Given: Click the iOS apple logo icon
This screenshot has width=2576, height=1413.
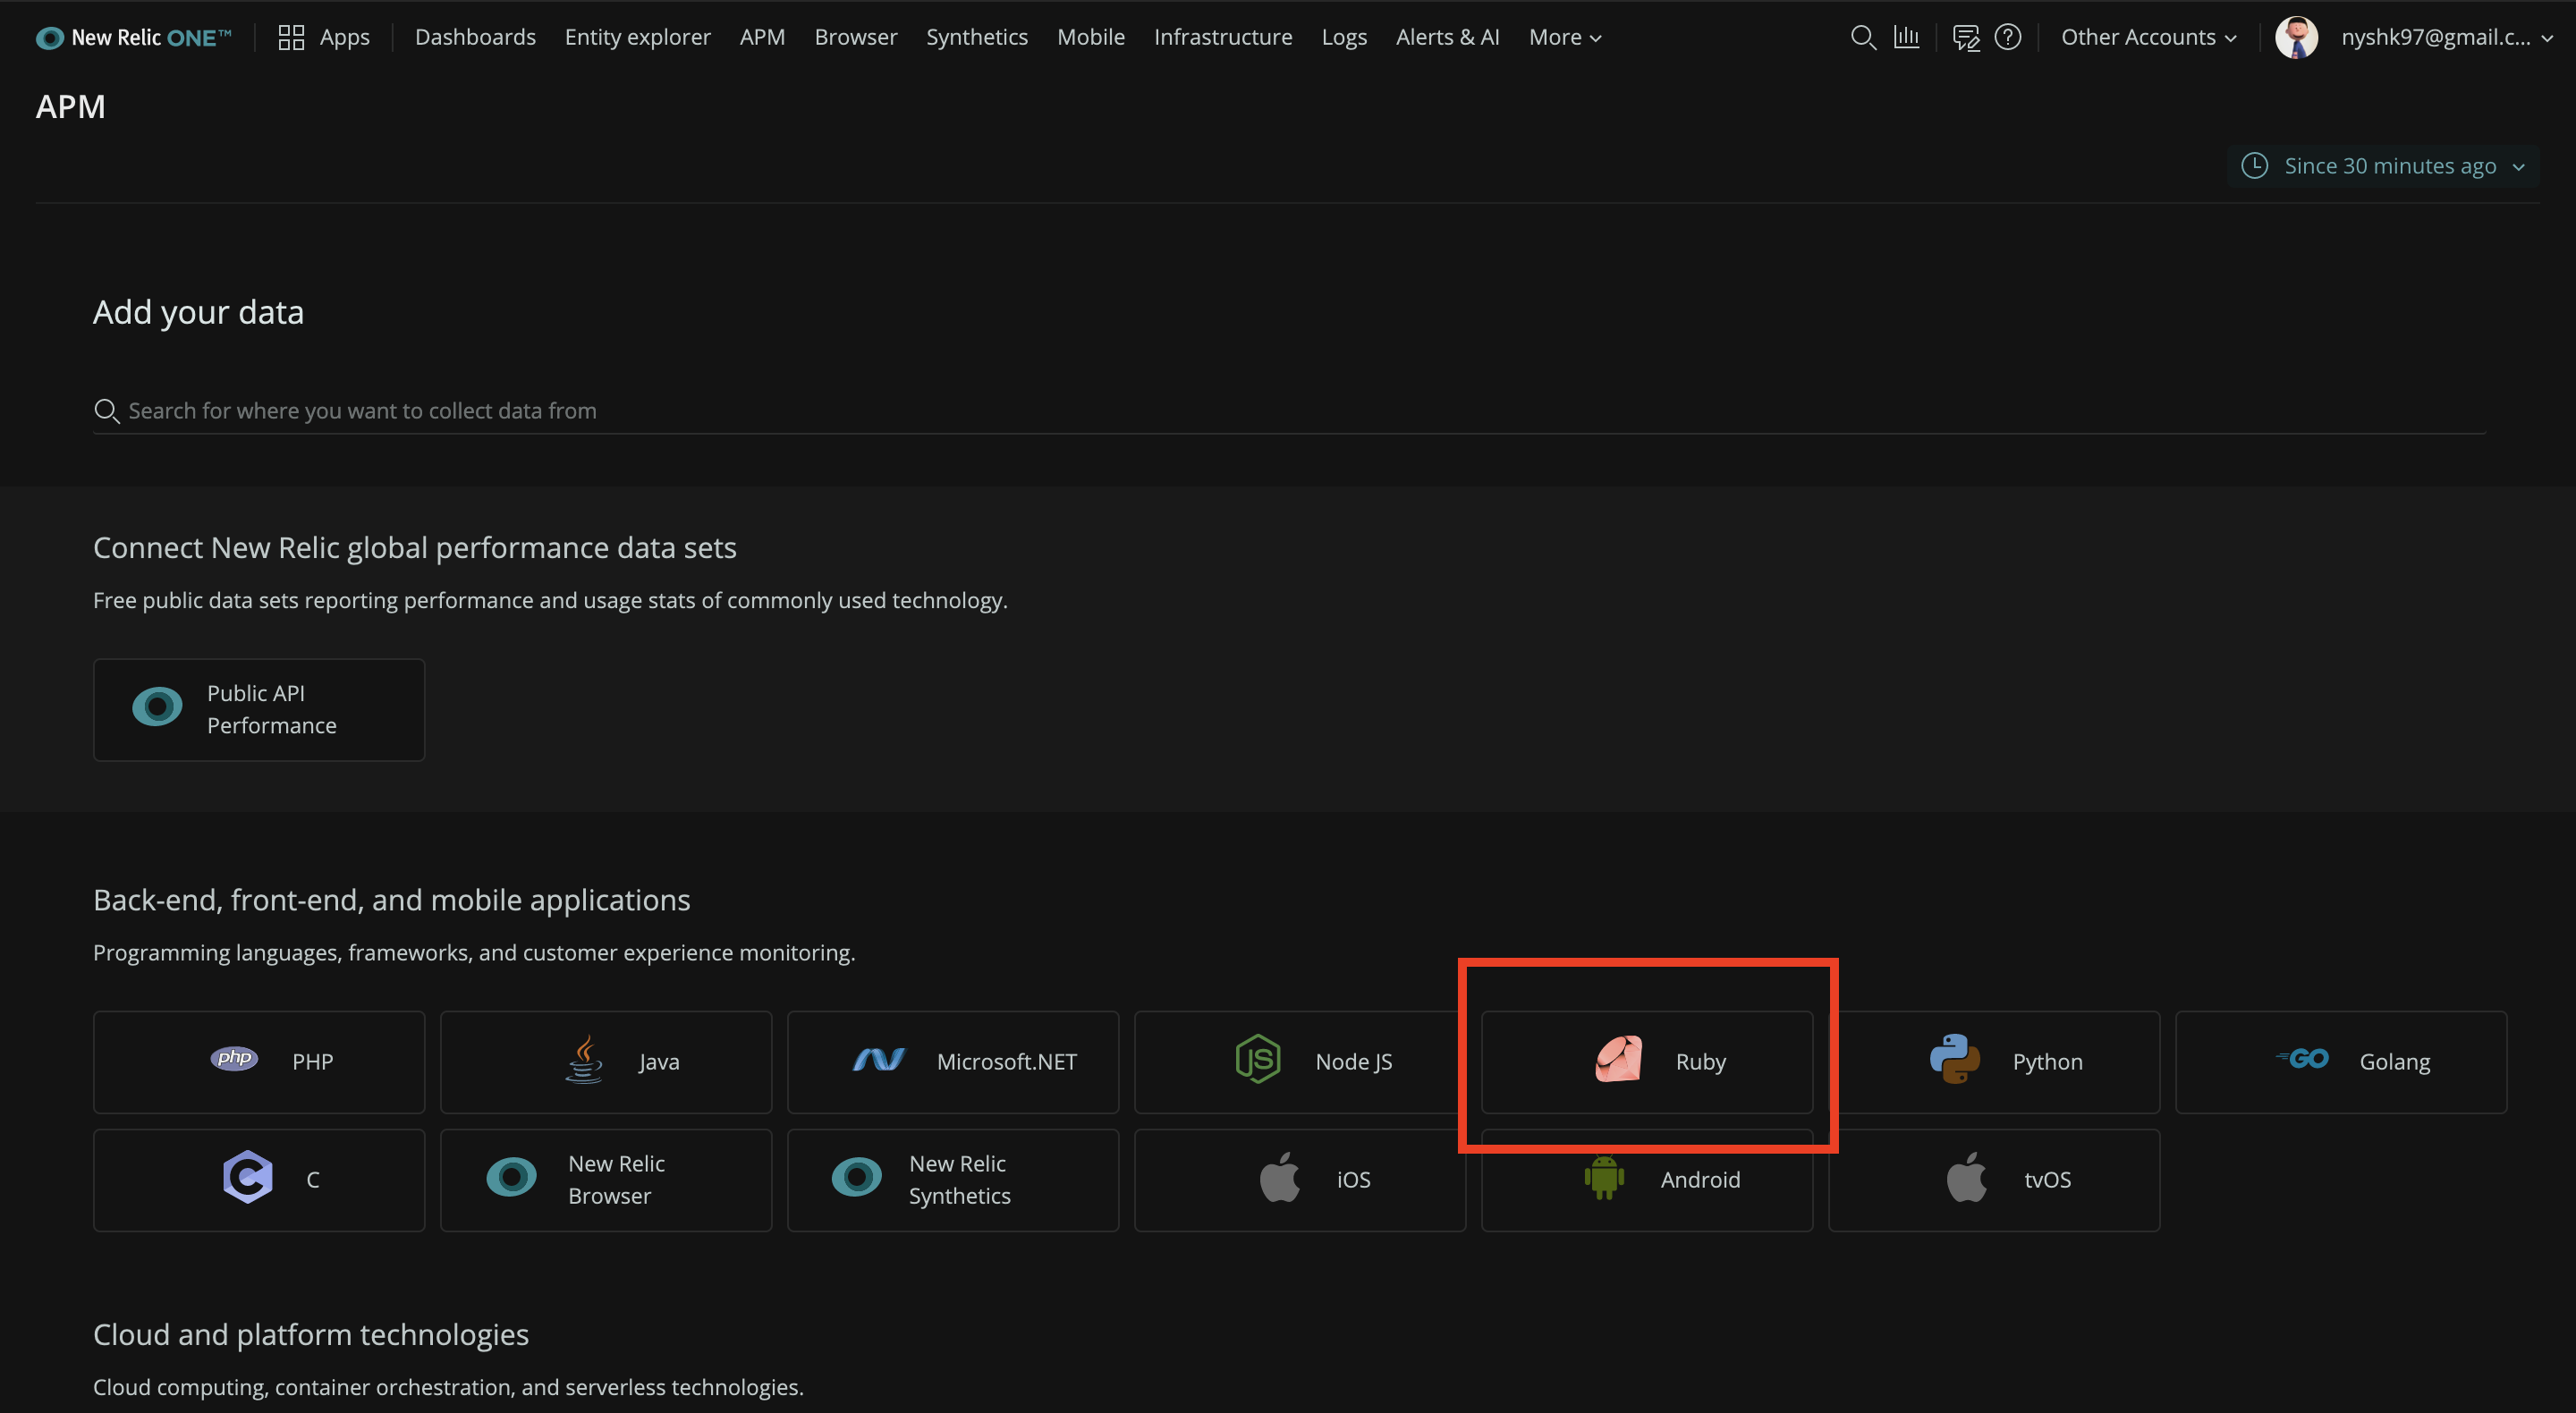Looking at the screenshot, I should pyautogui.click(x=1280, y=1177).
